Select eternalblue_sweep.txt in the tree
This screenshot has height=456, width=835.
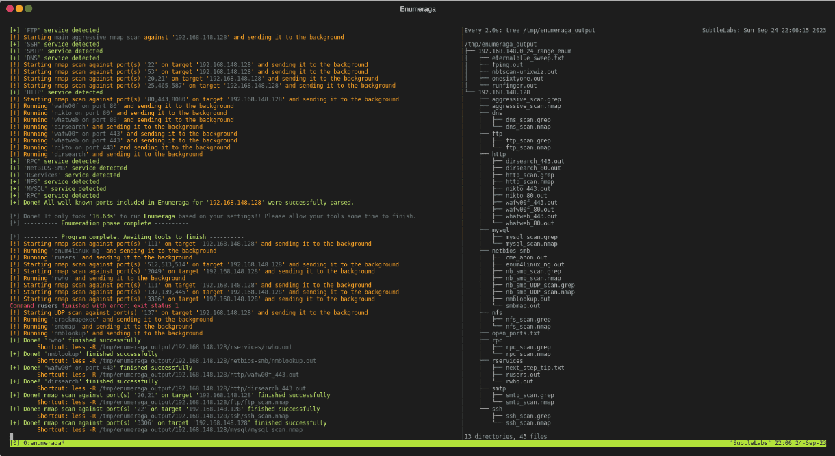click(527, 58)
